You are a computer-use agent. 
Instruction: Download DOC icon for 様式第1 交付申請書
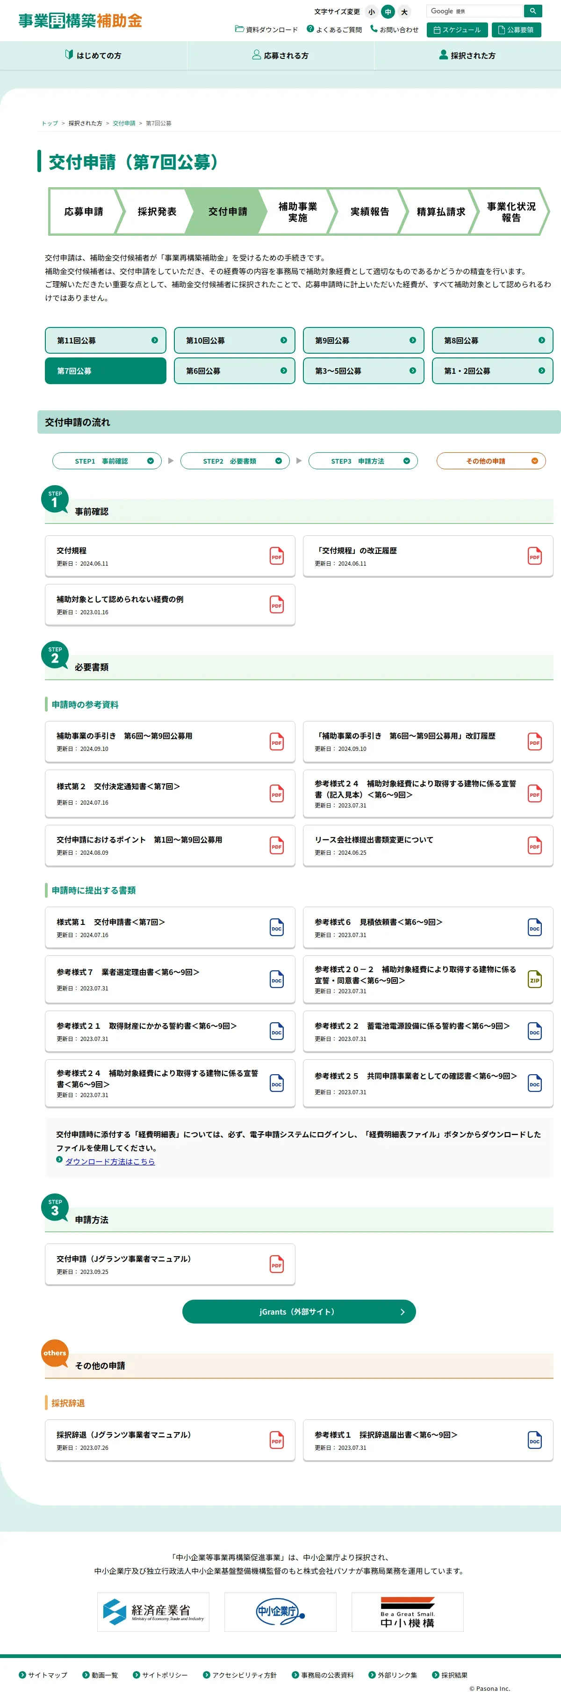(277, 928)
